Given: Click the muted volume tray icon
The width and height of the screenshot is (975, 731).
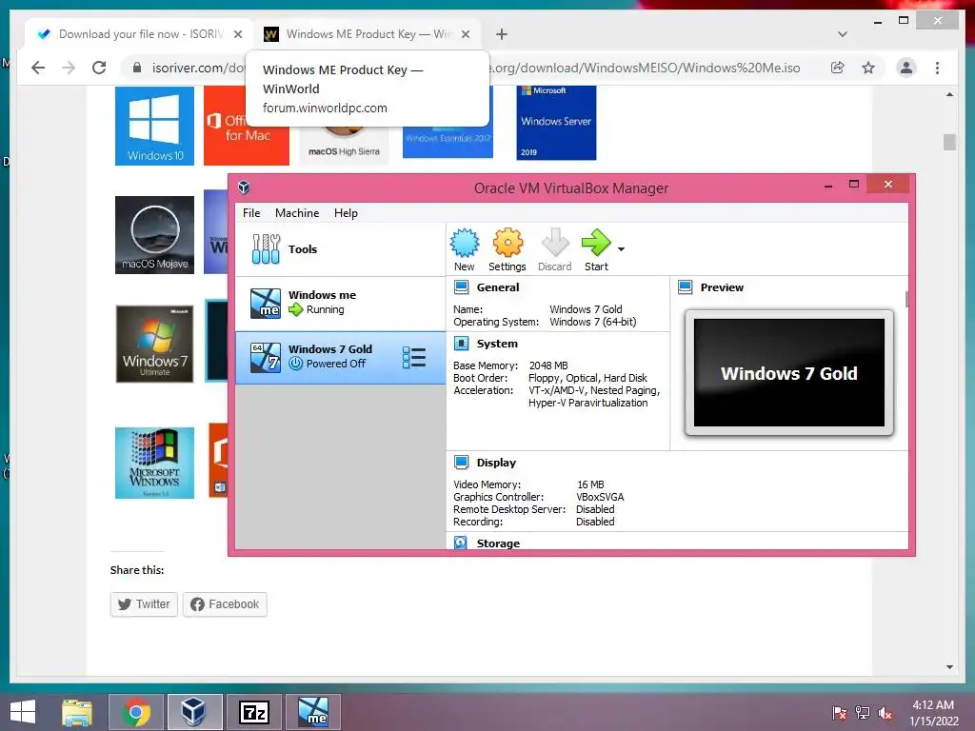Looking at the screenshot, I should (885, 713).
